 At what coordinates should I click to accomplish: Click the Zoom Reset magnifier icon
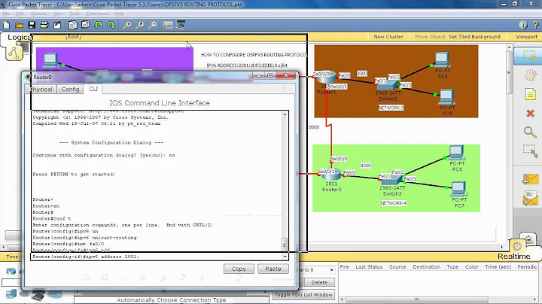click(140, 25)
